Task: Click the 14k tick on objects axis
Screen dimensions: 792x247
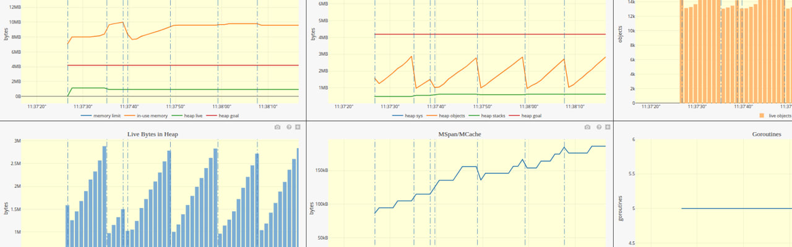Action: pyautogui.click(x=631, y=2)
